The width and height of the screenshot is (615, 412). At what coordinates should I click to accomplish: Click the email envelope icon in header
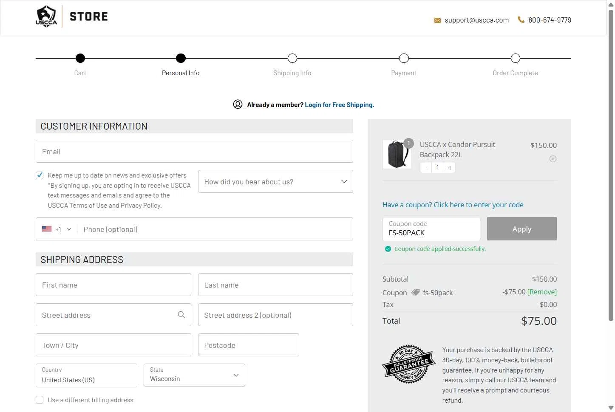[437, 20]
